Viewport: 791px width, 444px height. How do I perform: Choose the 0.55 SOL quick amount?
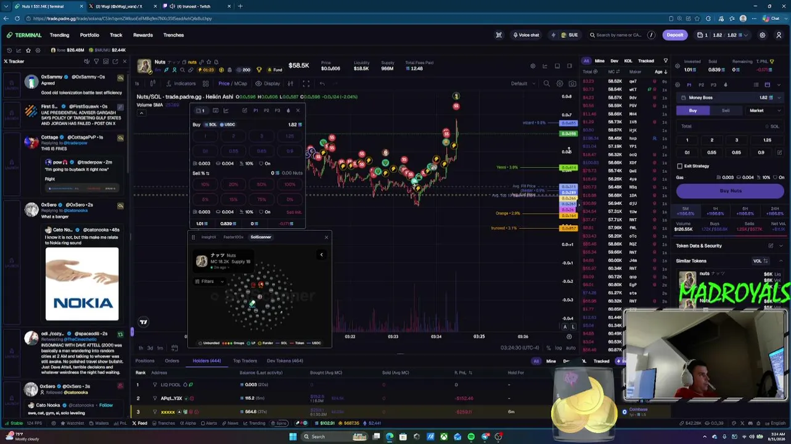click(711, 152)
